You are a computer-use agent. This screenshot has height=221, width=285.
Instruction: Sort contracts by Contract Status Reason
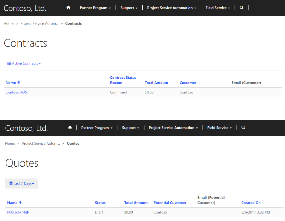[123, 80]
